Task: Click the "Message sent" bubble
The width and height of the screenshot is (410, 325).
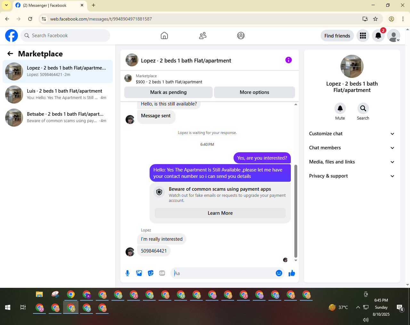Action: coord(156,117)
